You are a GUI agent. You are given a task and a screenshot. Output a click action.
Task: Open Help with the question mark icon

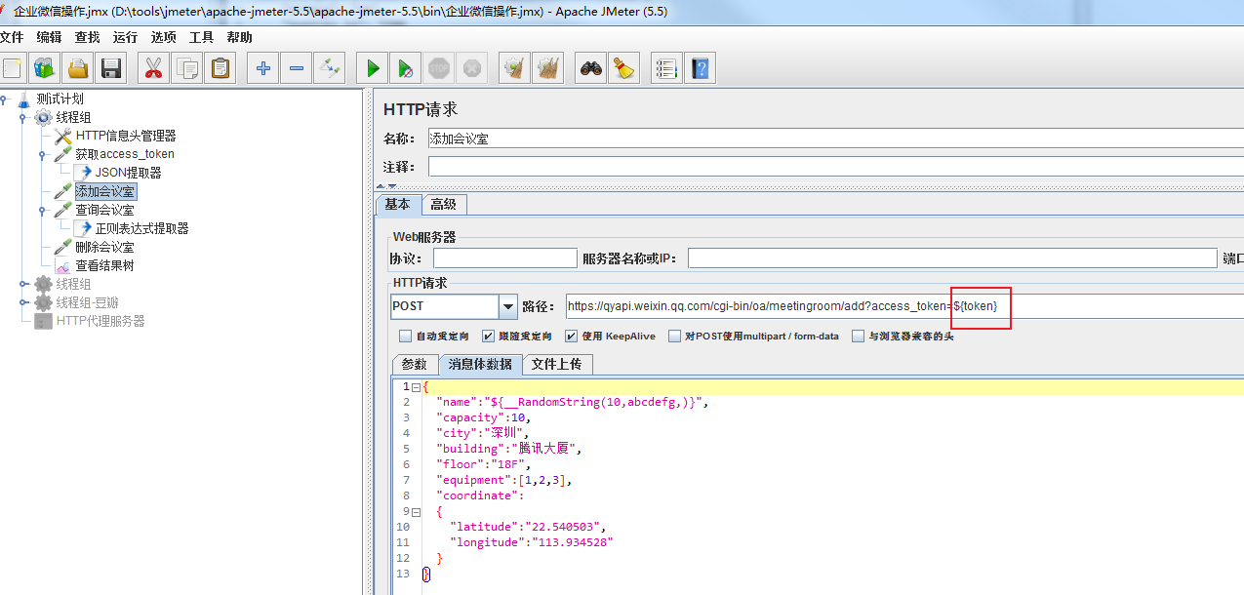pos(700,68)
